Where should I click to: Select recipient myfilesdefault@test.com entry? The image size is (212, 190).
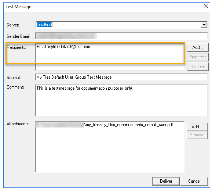point(63,47)
